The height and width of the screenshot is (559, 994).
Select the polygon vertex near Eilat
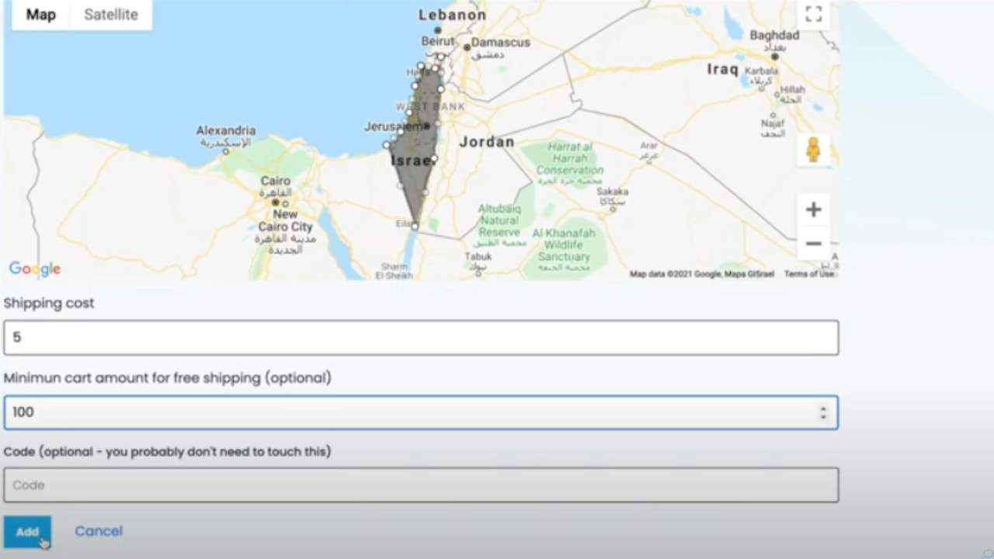414,226
